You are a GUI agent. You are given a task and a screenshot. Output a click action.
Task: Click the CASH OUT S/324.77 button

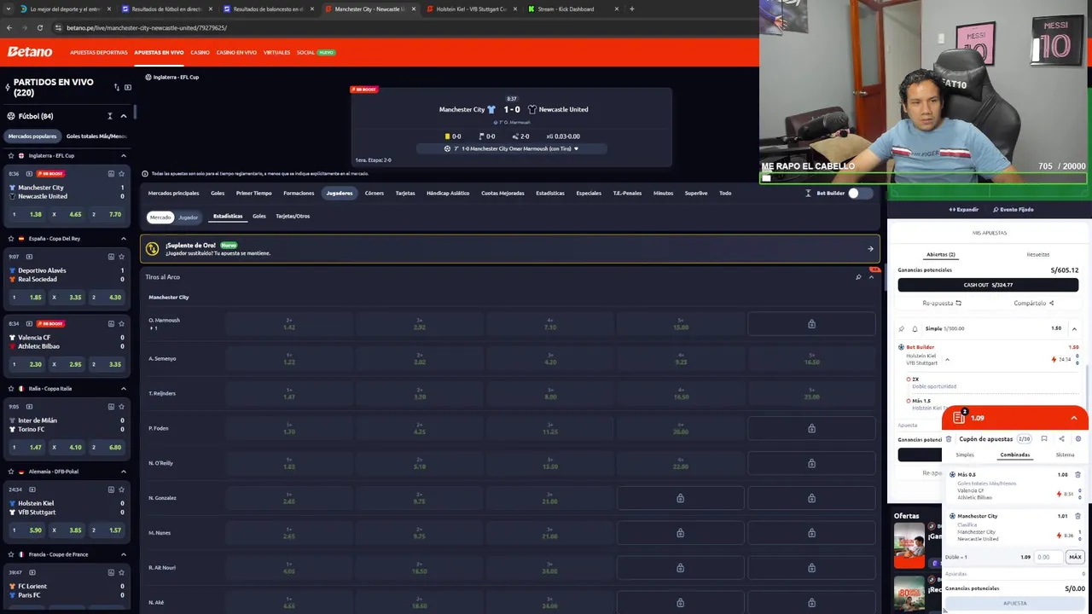pos(988,285)
